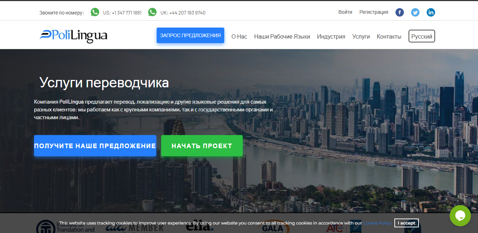Open the Наши Рабочие Языки menu
This screenshot has height=233, width=478.
click(282, 36)
